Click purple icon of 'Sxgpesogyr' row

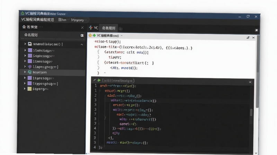pyautogui.click(x=30, y=56)
